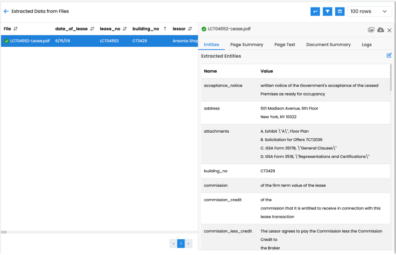Click building_no in the entities list
The width and height of the screenshot is (396, 255).
216,171
